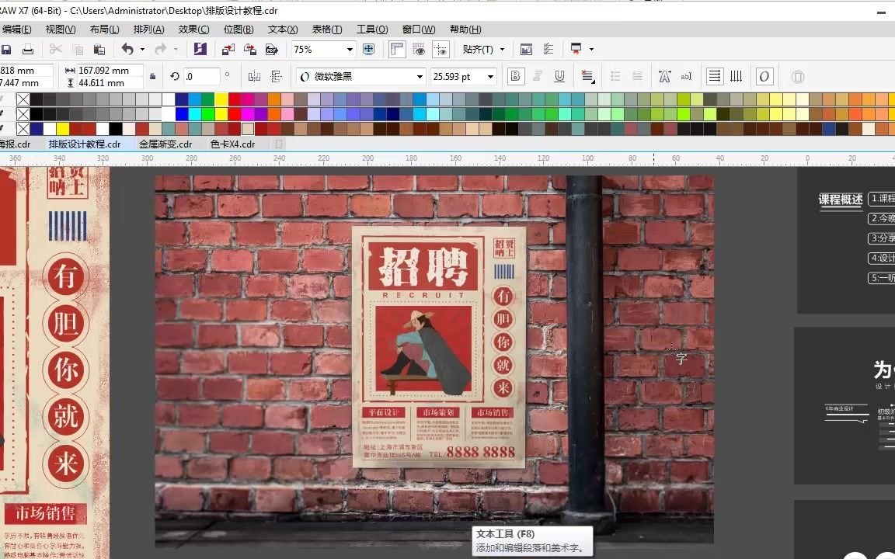Toggle Underline formatting for text

tap(559, 75)
